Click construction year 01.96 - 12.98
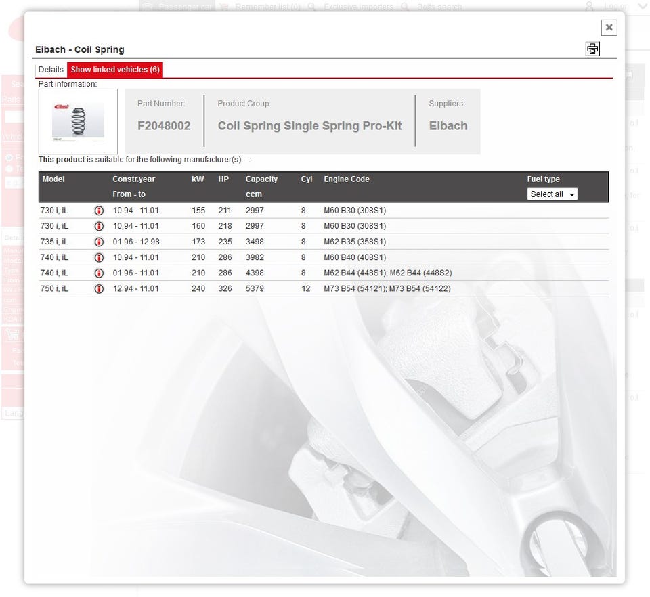The height and width of the screenshot is (597, 650). click(136, 242)
